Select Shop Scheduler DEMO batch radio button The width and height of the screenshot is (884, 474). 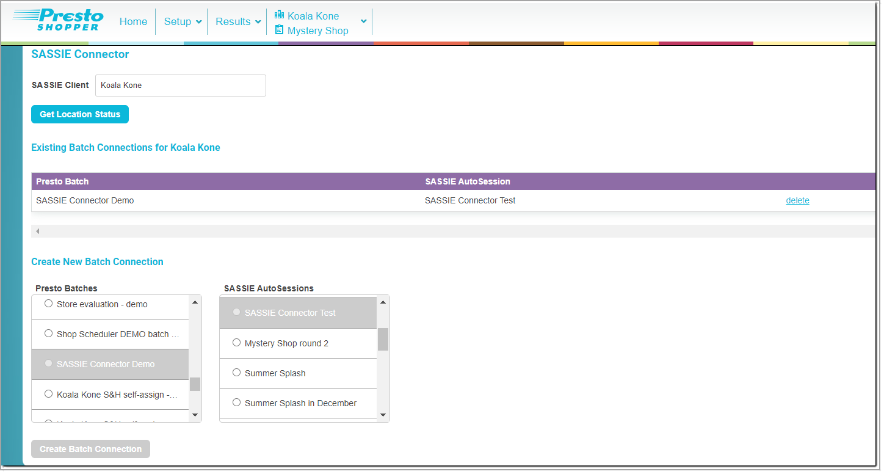coord(49,334)
